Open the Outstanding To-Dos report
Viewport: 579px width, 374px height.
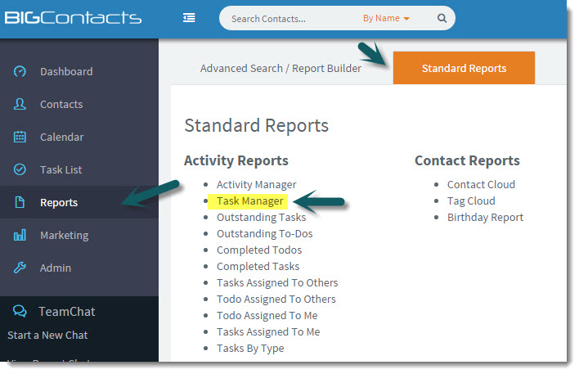264,233
